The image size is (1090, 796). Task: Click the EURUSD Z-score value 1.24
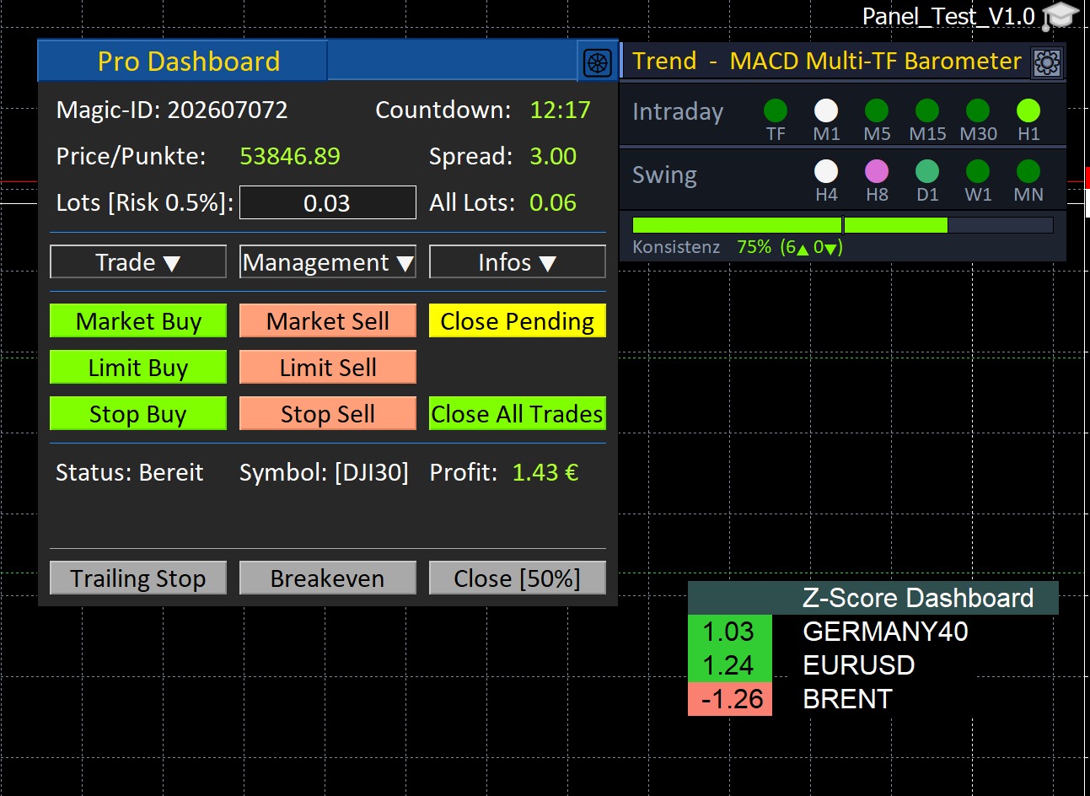pos(729,665)
